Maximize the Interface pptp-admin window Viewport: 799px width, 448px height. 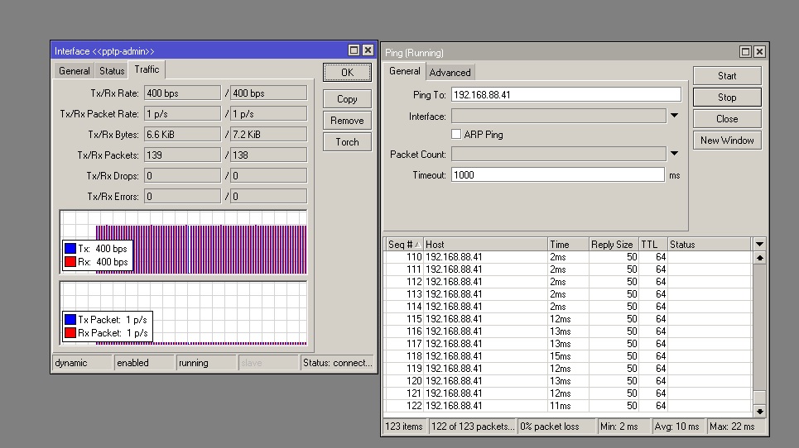(354, 50)
